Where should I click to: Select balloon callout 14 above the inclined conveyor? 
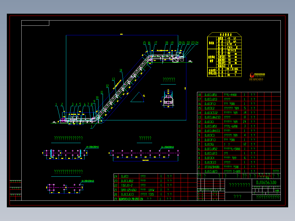tap(121, 70)
